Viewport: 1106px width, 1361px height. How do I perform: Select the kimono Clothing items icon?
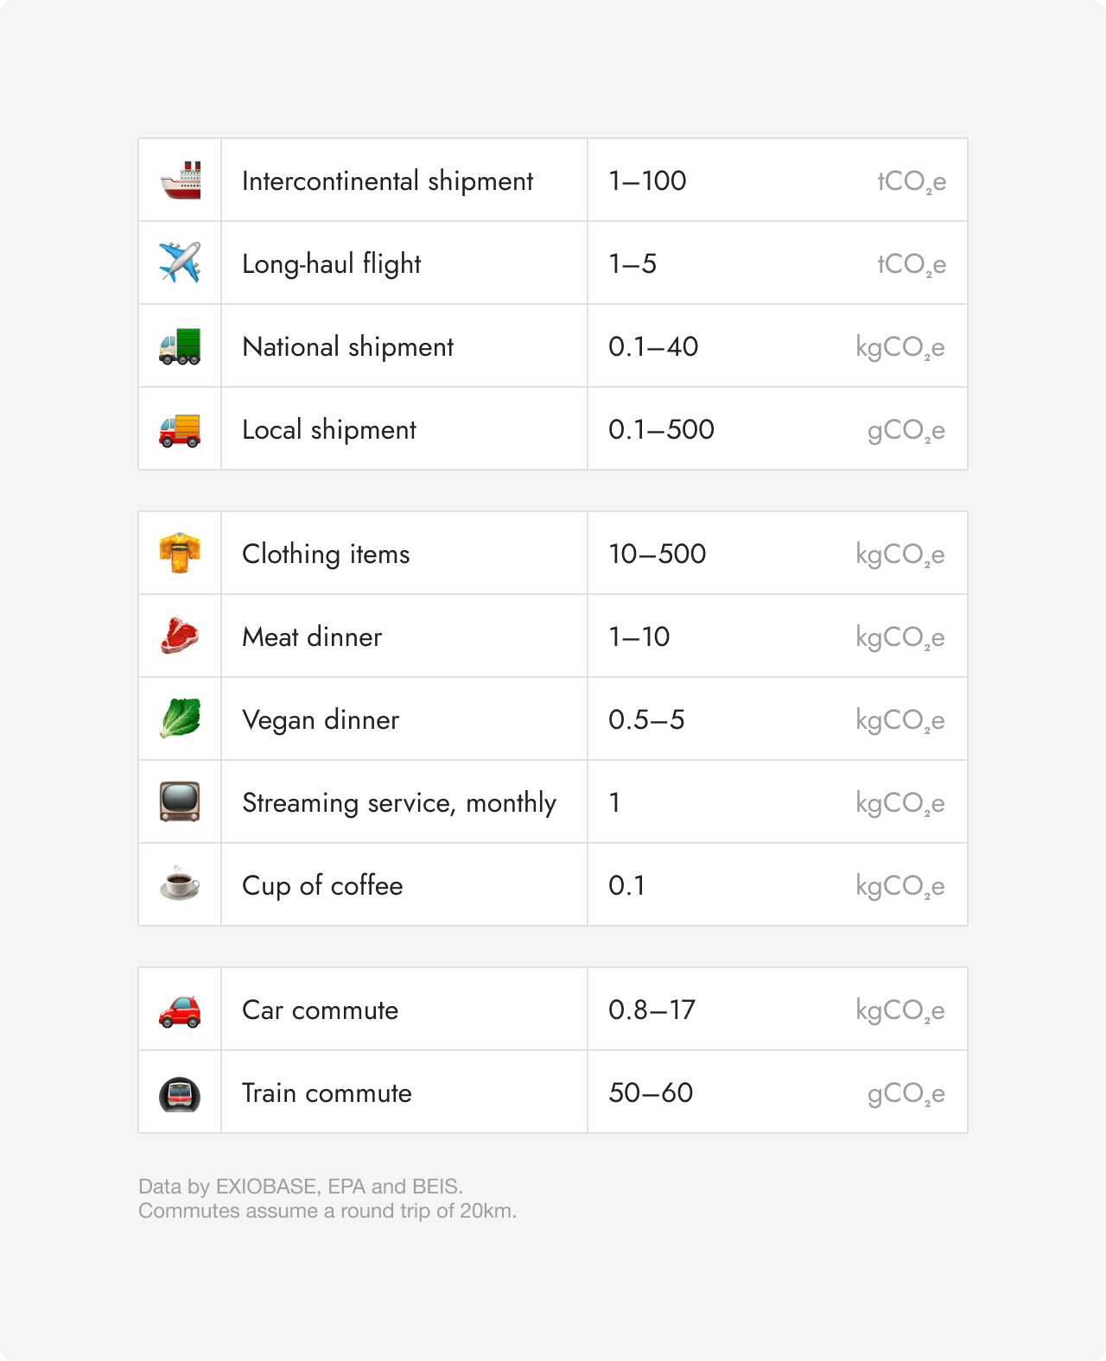coord(180,554)
